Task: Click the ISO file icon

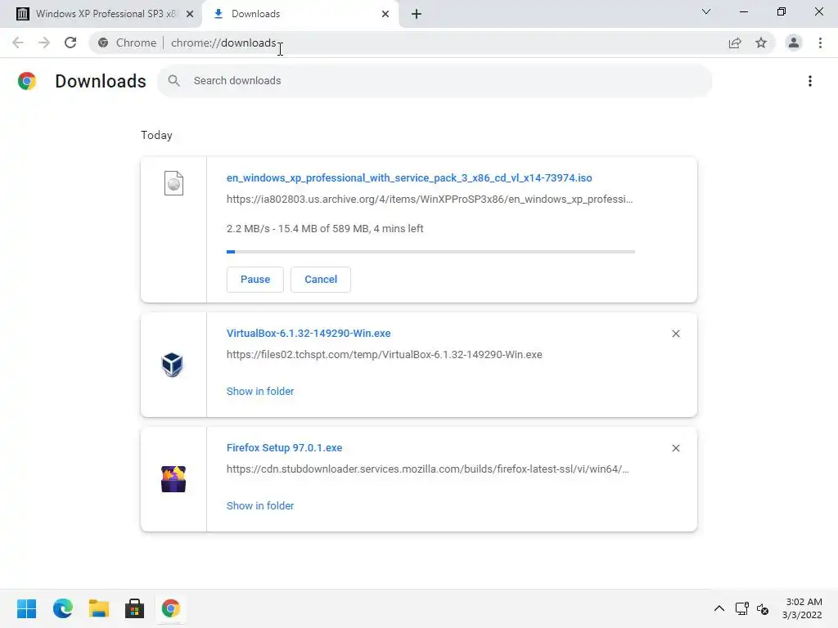Action: [173, 183]
